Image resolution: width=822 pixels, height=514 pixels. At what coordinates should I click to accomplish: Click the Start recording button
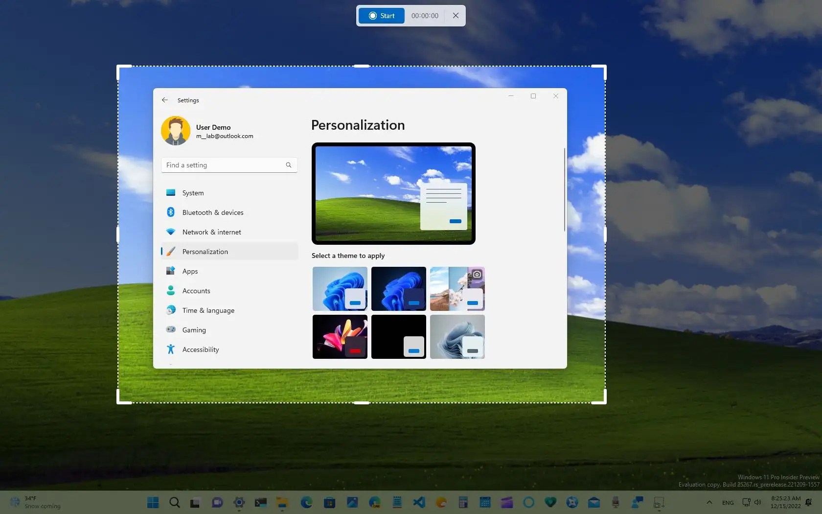coord(381,15)
